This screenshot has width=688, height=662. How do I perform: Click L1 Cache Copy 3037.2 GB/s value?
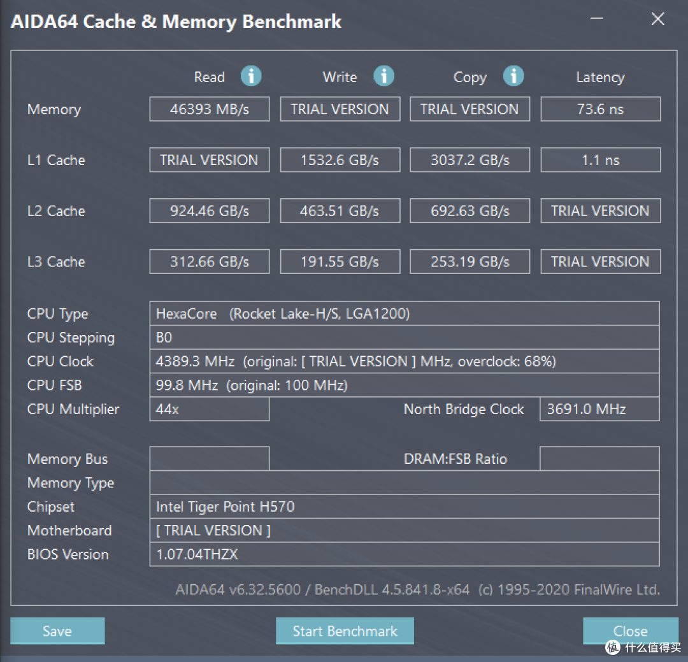click(469, 160)
